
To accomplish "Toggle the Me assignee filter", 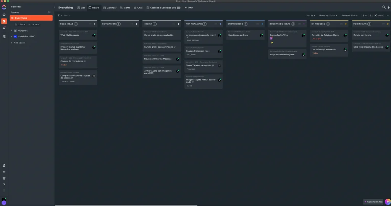I will (365, 16).
